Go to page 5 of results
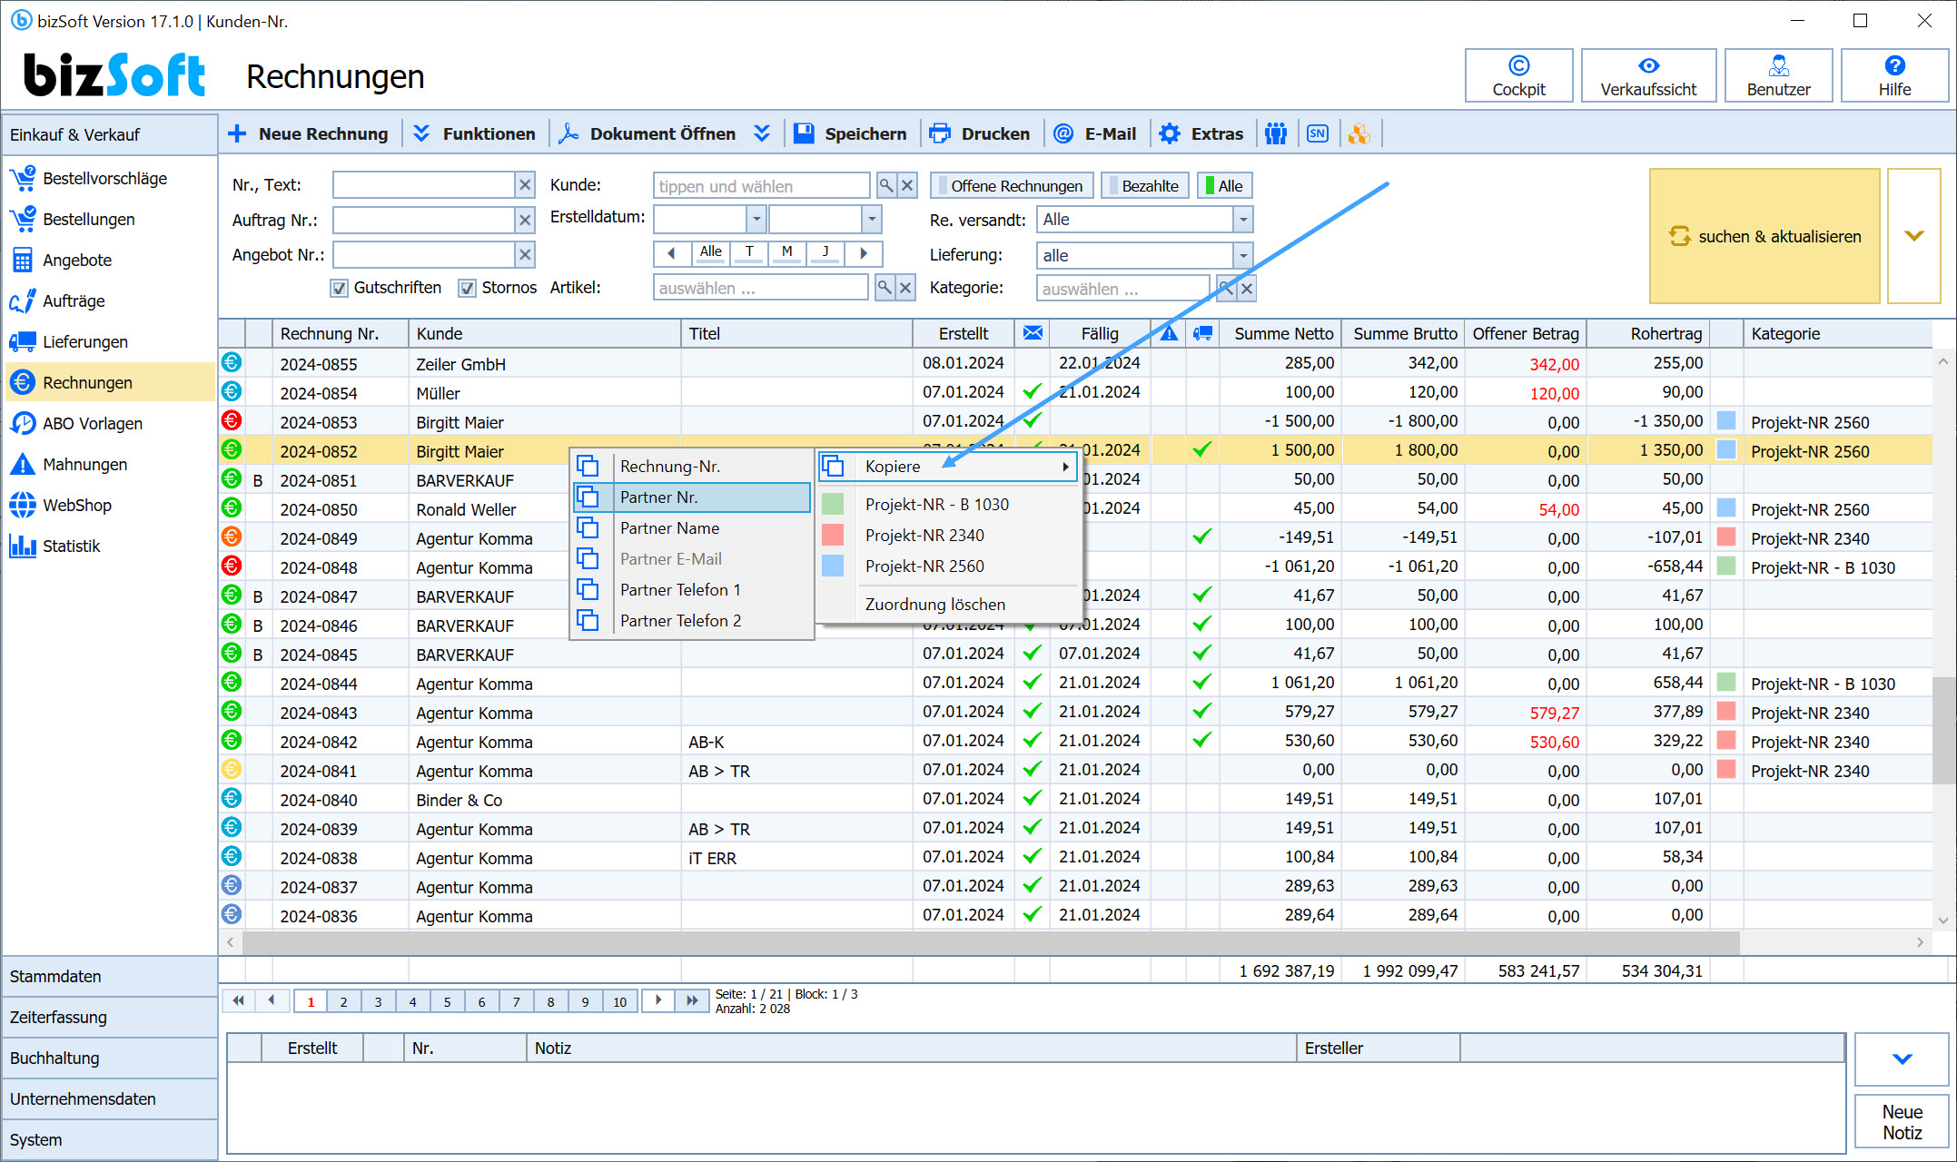 [x=447, y=1001]
